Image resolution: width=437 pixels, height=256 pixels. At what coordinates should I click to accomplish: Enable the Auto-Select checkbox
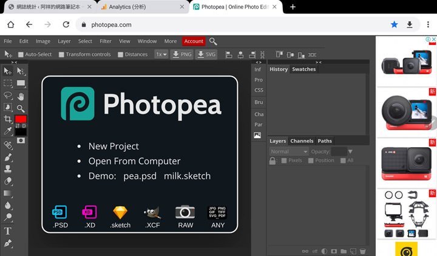pos(21,55)
